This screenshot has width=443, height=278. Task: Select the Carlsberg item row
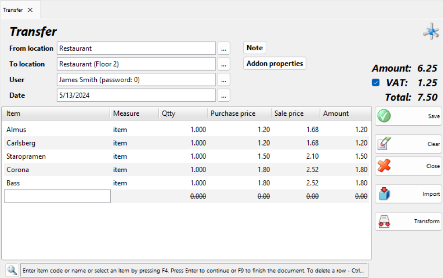point(185,143)
